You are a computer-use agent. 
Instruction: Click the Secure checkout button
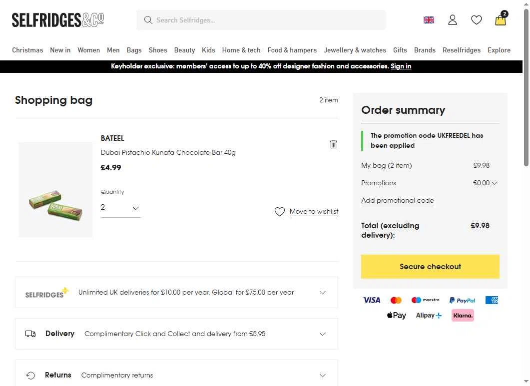430,266
